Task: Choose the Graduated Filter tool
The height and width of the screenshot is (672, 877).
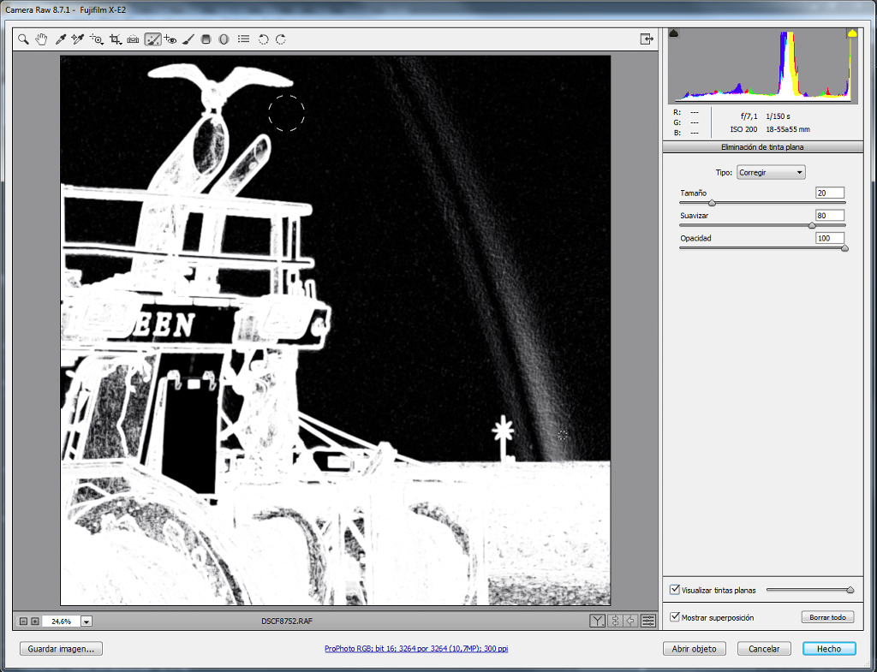Action: point(206,39)
